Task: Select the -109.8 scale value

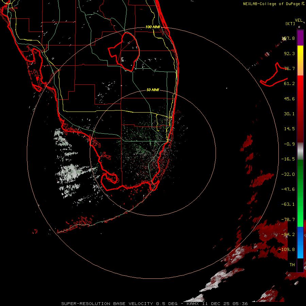Action: click(287, 250)
